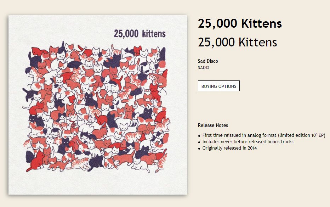
Task: Click the year 2014 in release notes
Action: tap(252, 148)
